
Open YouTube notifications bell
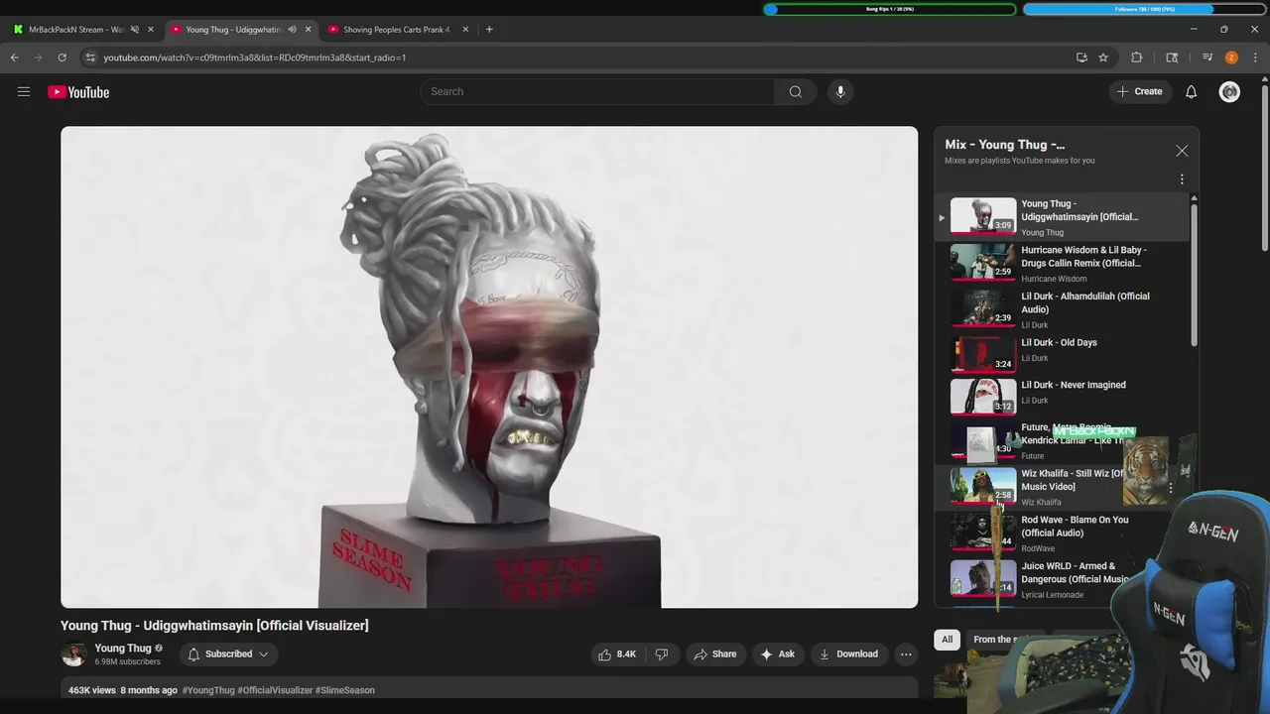(x=1192, y=92)
